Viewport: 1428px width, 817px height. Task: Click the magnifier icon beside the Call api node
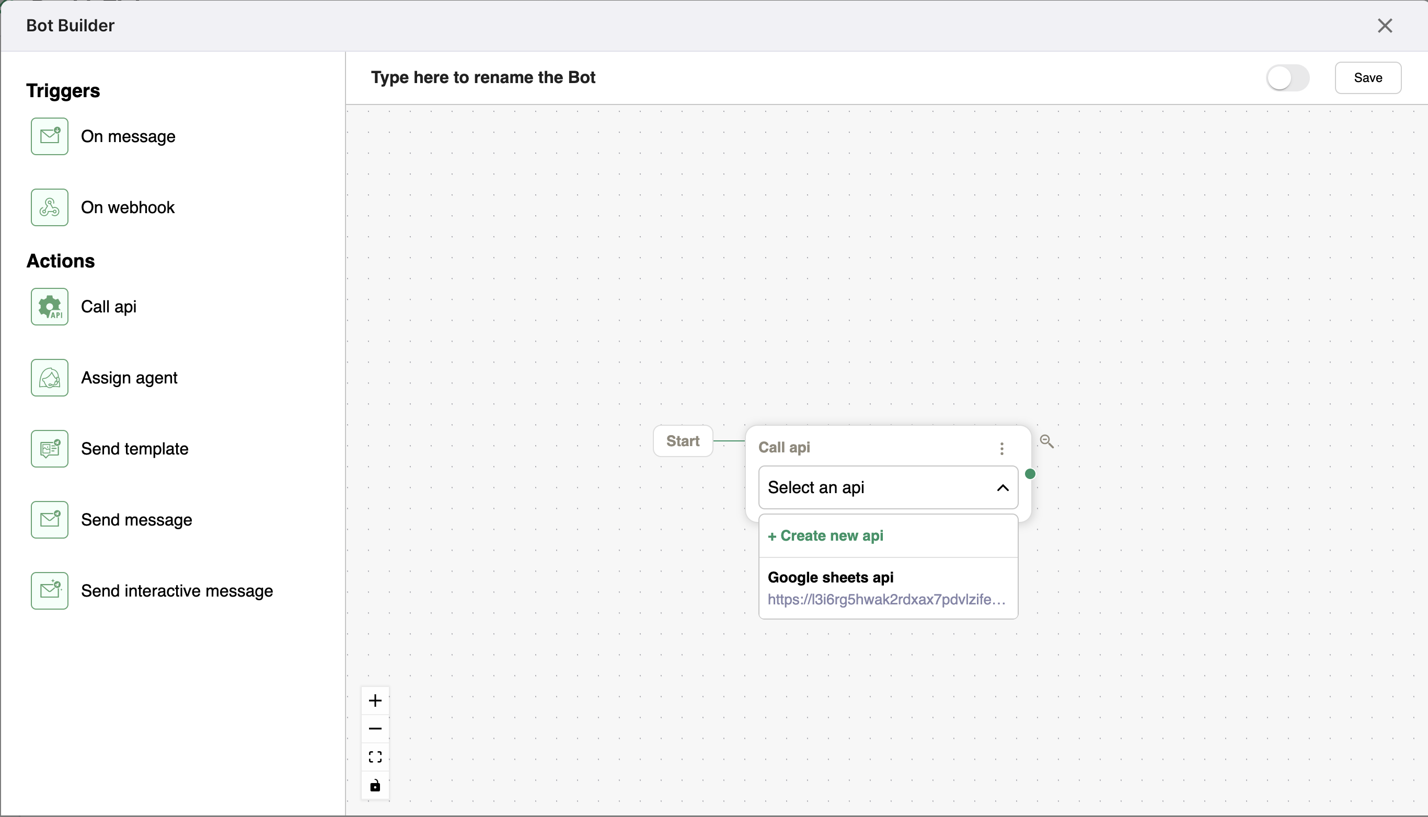pos(1047,441)
